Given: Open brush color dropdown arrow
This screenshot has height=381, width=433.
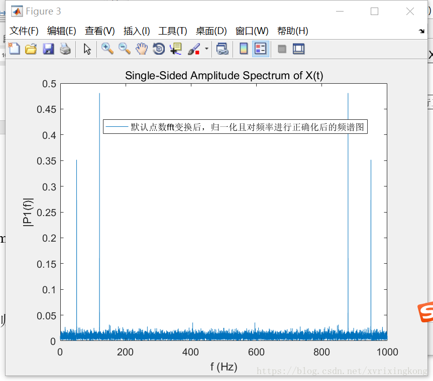Looking at the screenshot, I should click(206, 49).
